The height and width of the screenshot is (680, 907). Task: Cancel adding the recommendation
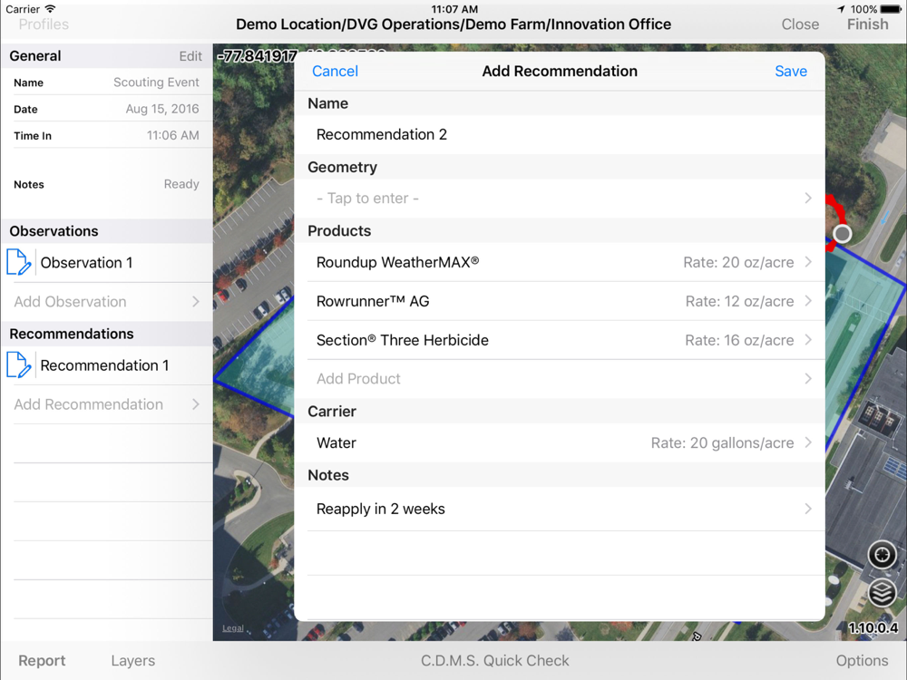pyautogui.click(x=335, y=71)
